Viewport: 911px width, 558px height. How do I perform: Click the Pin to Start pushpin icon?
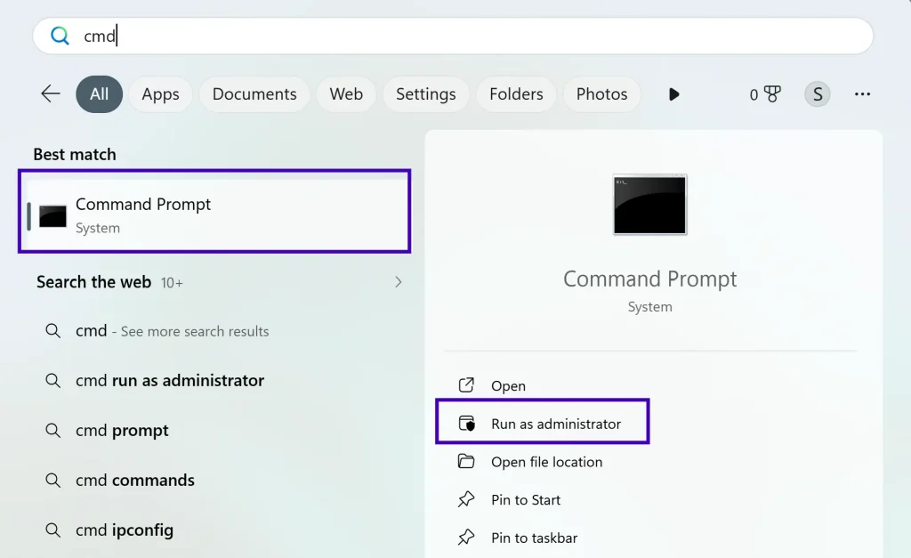(466, 499)
